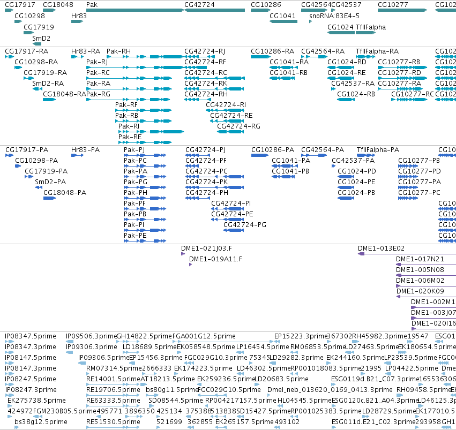The image size is (456, 430).
Task: Click the CG42724-PH protein label
Action: (x=207, y=193)
